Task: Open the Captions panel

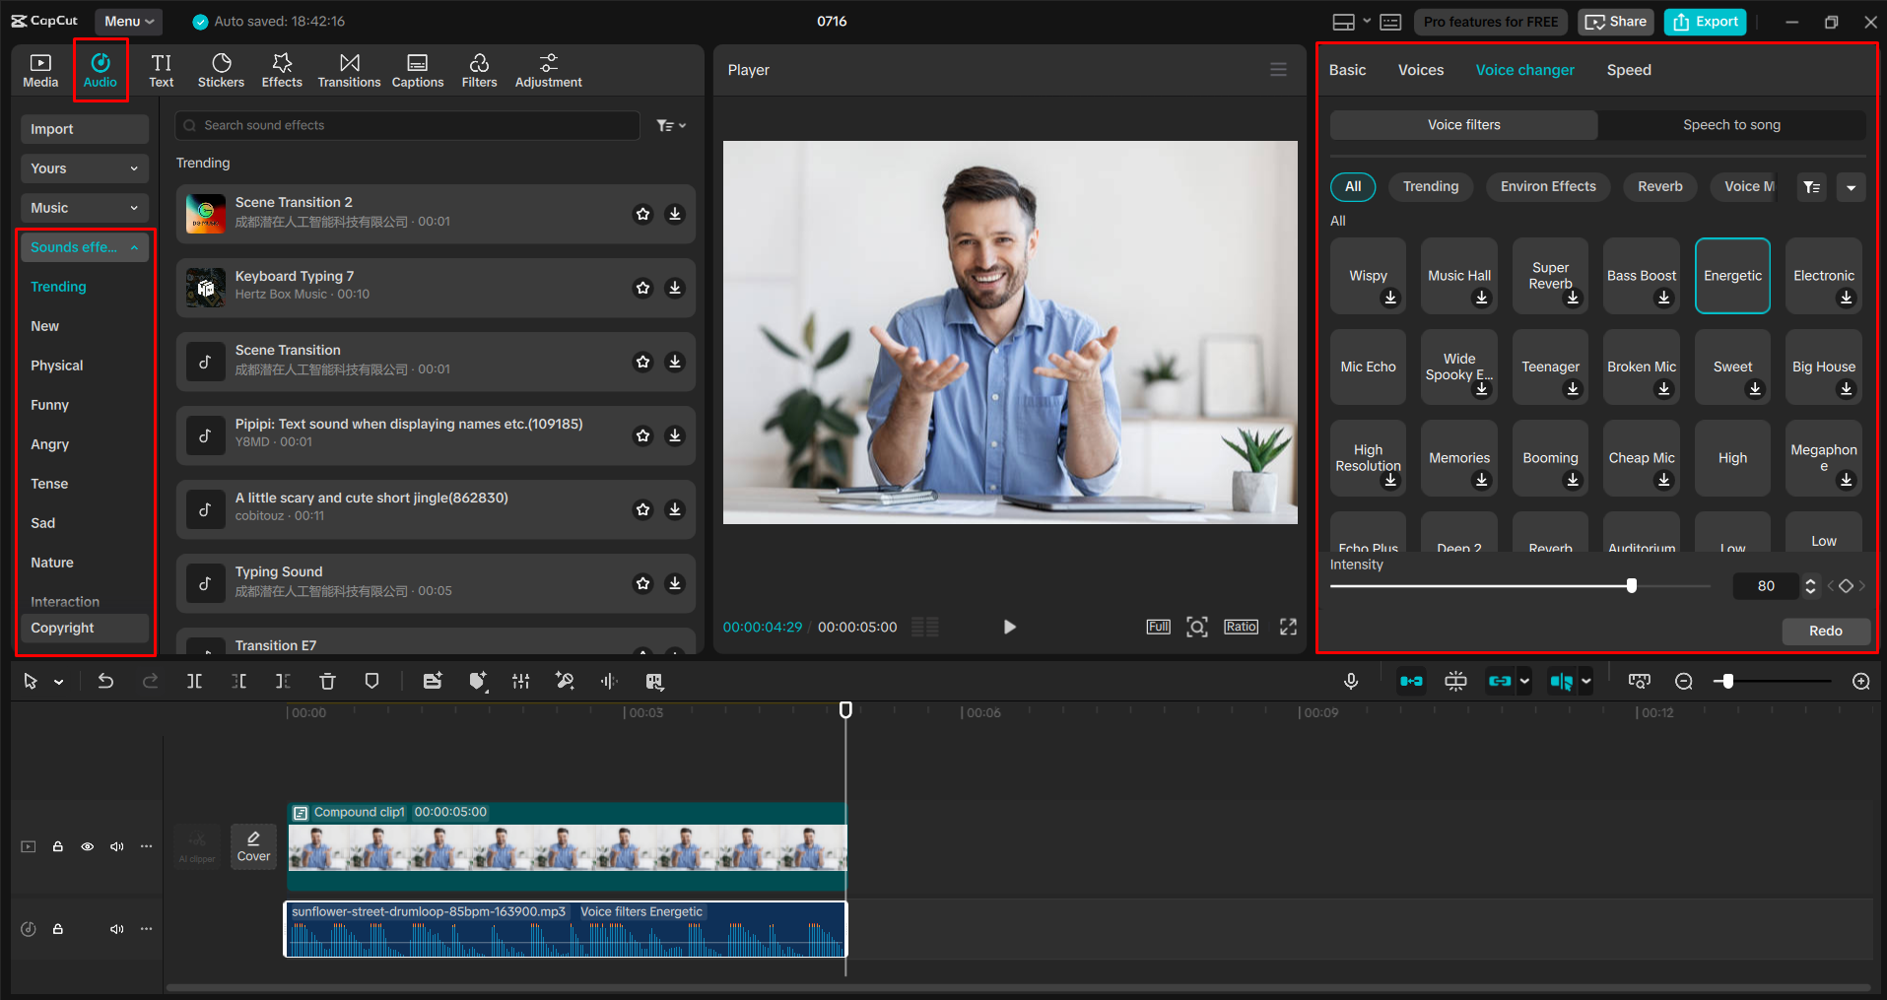Action: [417, 69]
